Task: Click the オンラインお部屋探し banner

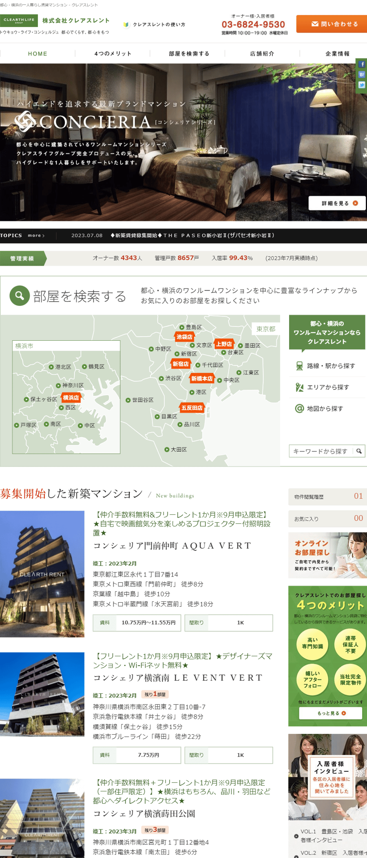Action: pyautogui.click(x=327, y=555)
